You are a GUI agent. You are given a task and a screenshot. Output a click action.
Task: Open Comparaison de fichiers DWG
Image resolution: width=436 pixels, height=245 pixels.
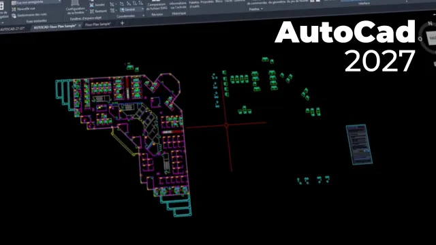[157, 5]
